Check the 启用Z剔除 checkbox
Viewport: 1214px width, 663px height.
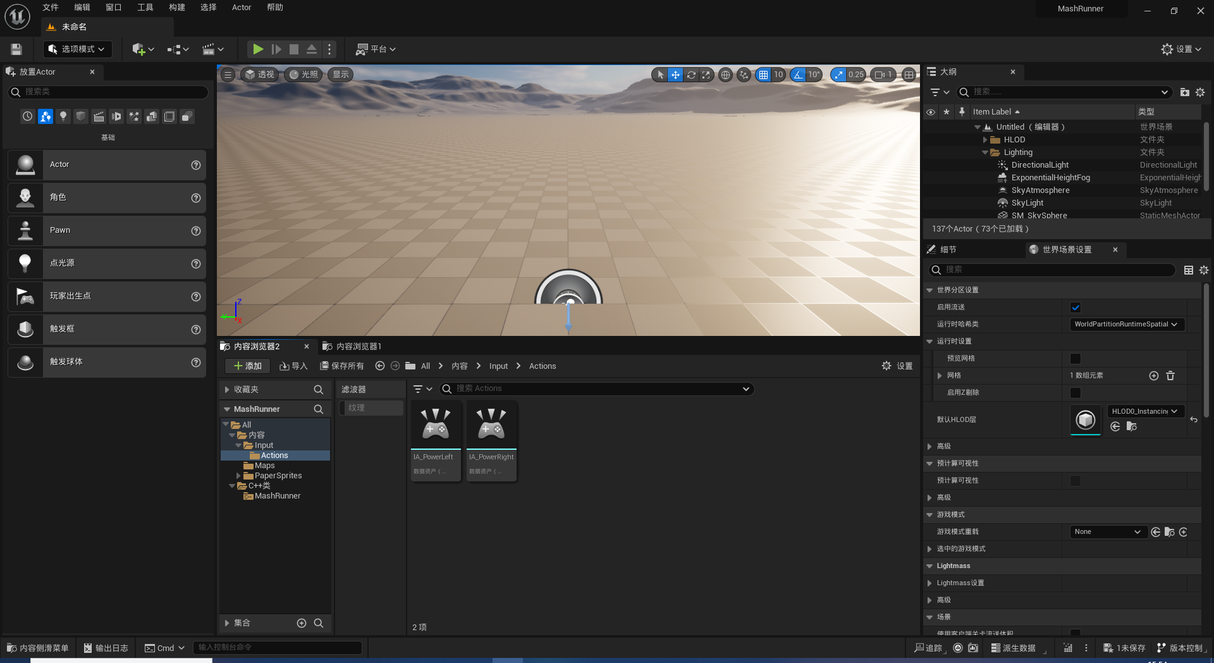coord(1076,393)
